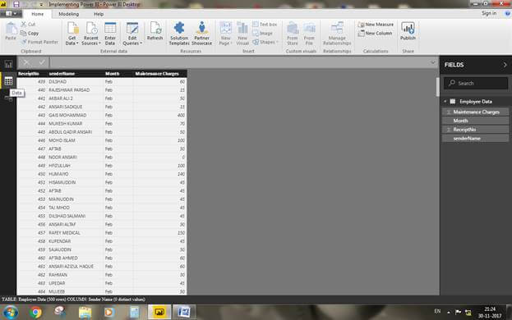Collapse the Fields pane arrow
512x320 pixels.
tap(505, 65)
